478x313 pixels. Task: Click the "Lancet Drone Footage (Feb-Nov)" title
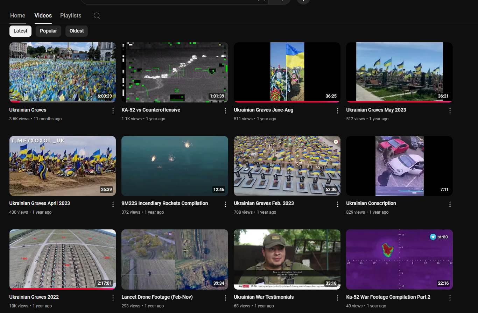157,297
